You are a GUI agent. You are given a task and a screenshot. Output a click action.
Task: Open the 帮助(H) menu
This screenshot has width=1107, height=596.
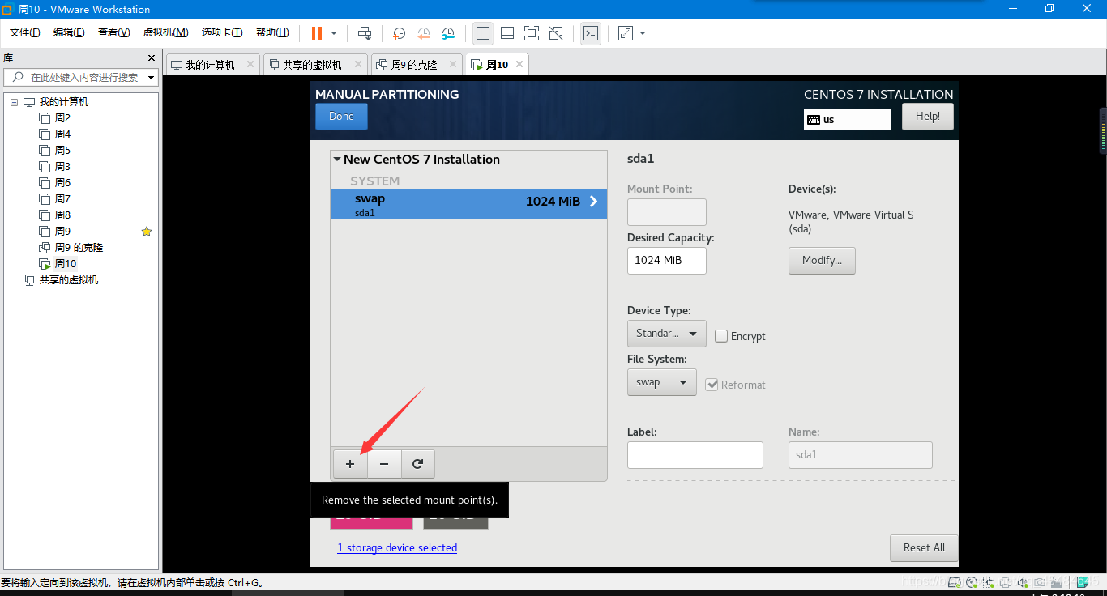[x=272, y=32]
